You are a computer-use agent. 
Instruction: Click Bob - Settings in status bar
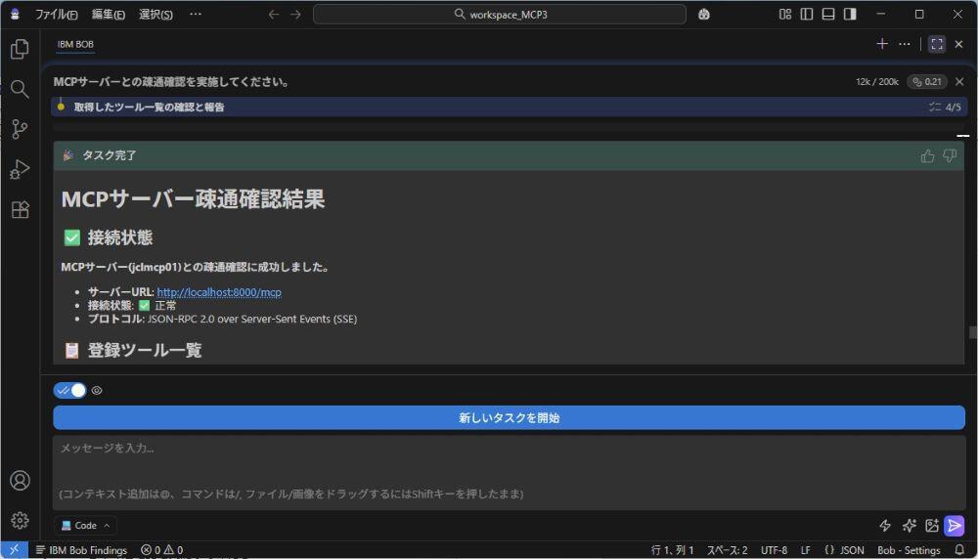(x=909, y=549)
